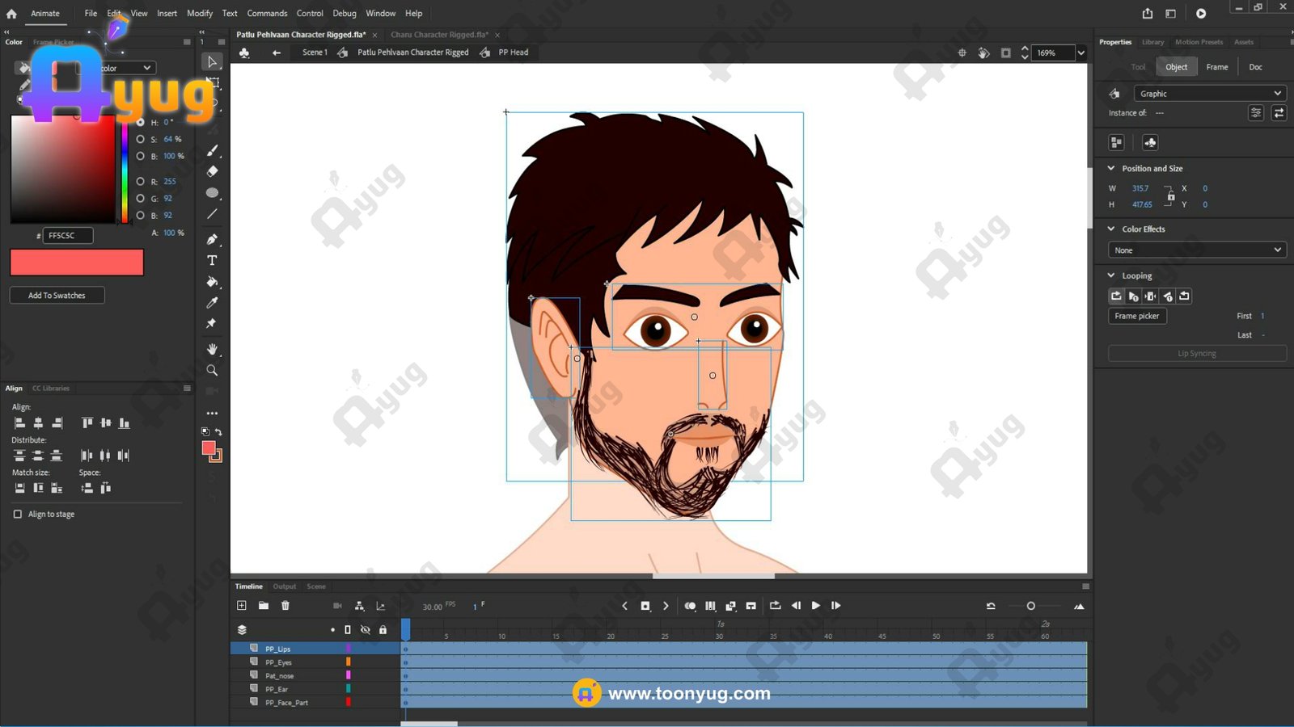The width and height of the screenshot is (1294, 727).
Task: Select the PP_Eyes layer in timeline
Action: pyautogui.click(x=279, y=662)
